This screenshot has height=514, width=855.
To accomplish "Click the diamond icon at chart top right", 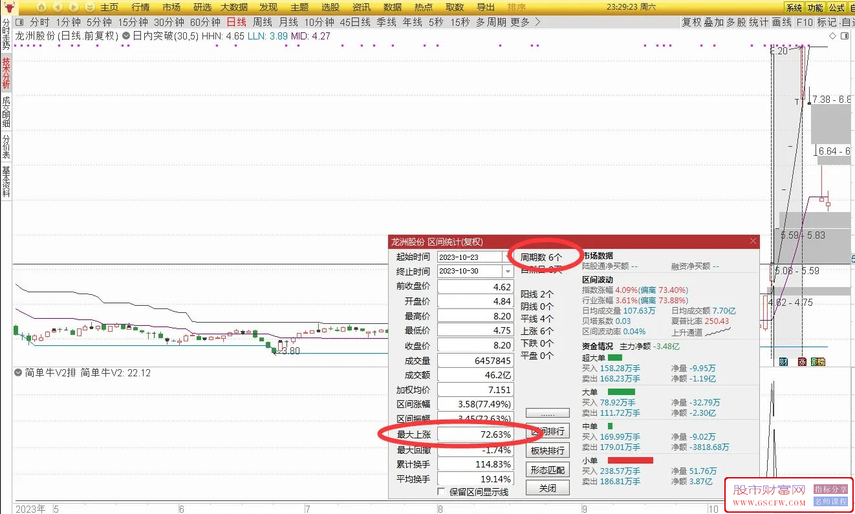I will pyautogui.click(x=832, y=36).
